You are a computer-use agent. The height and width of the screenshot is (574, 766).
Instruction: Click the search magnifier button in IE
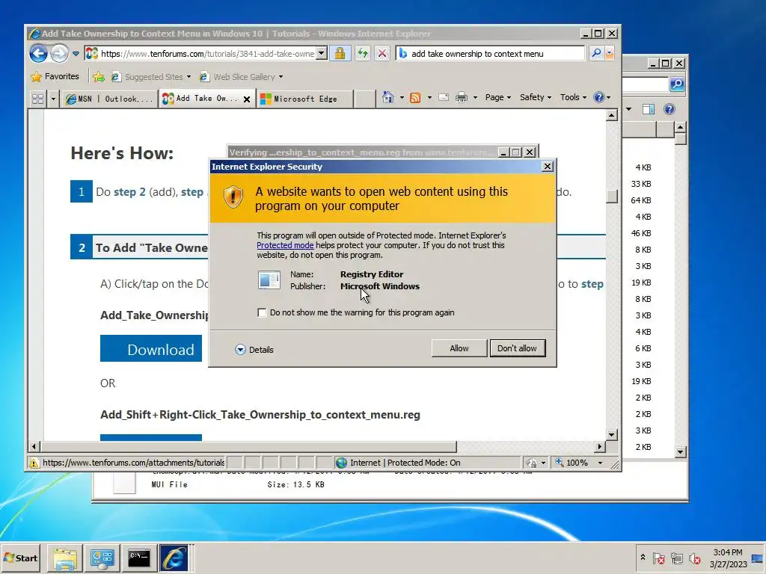[595, 53]
